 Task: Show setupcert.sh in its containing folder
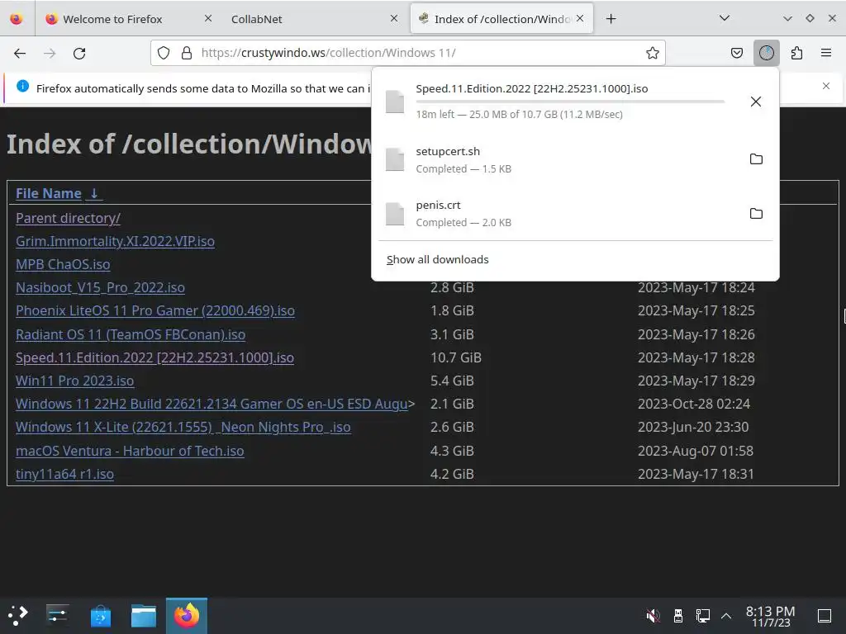[x=756, y=159]
